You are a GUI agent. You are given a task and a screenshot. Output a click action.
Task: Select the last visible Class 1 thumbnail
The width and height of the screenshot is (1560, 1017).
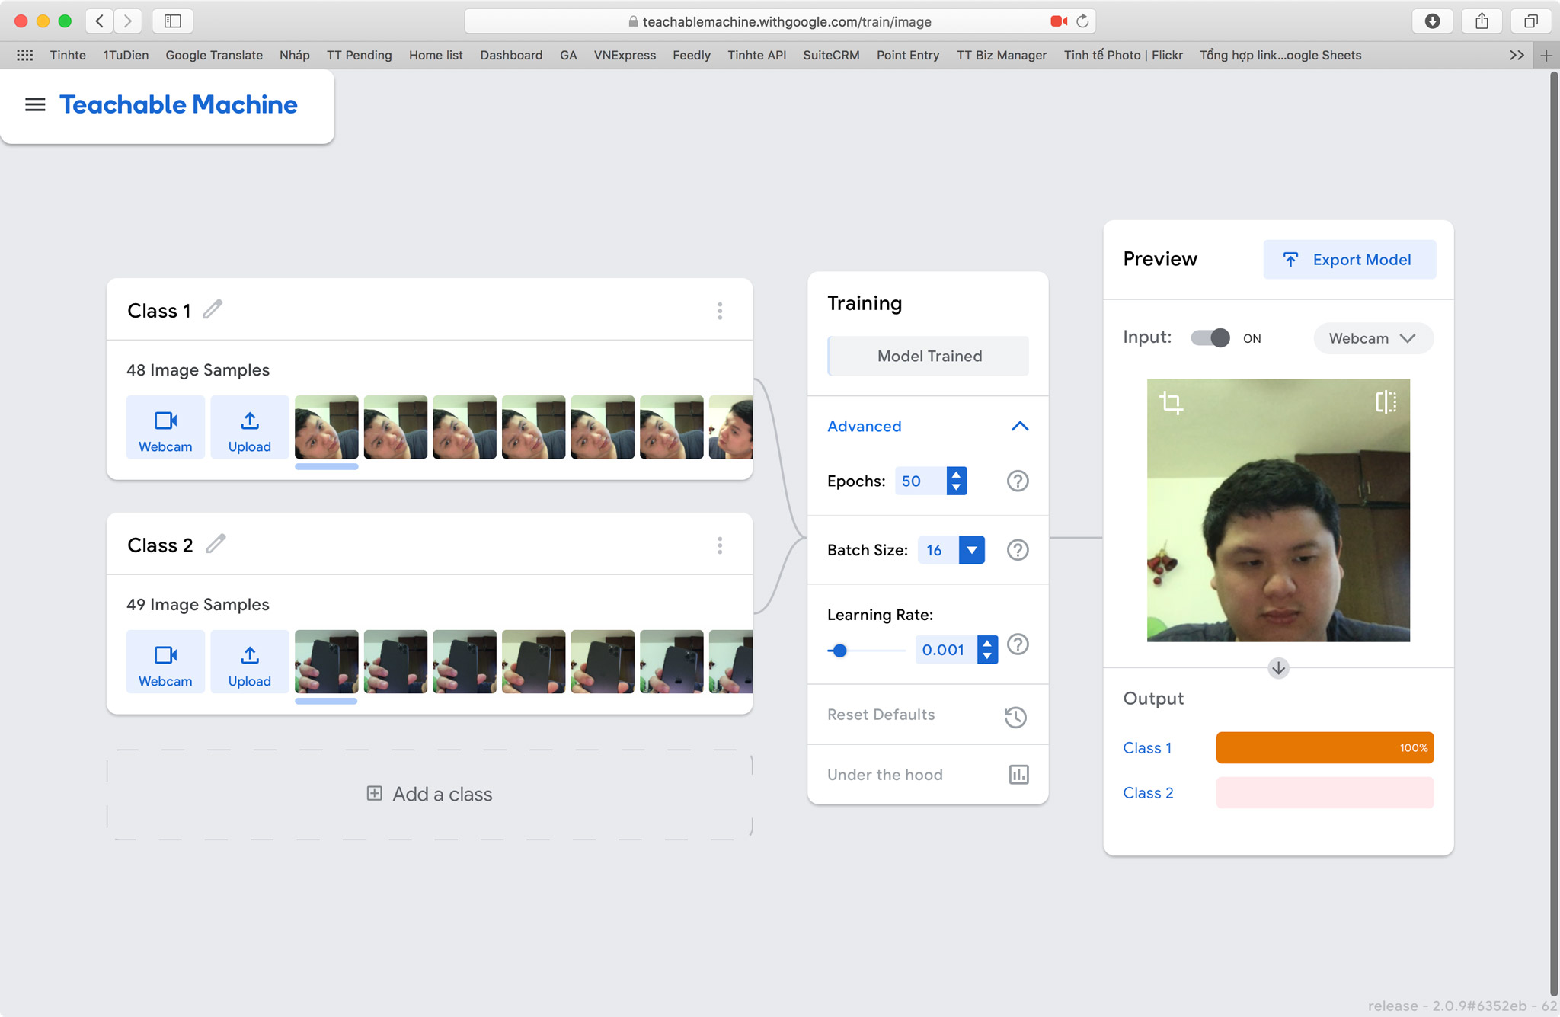(730, 427)
